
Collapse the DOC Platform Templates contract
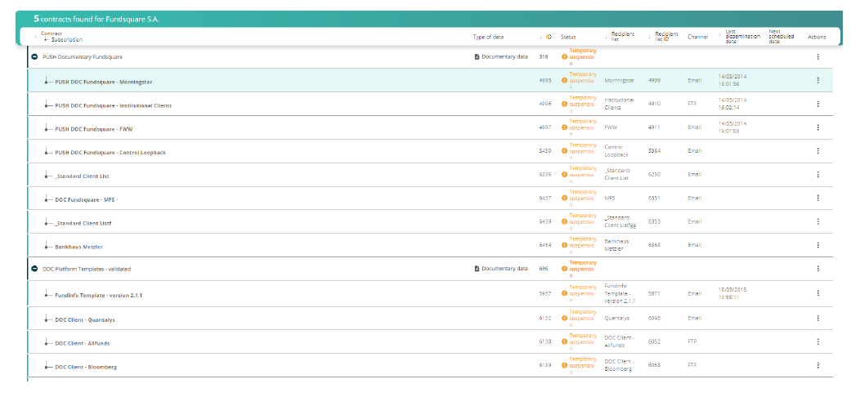click(34, 269)
